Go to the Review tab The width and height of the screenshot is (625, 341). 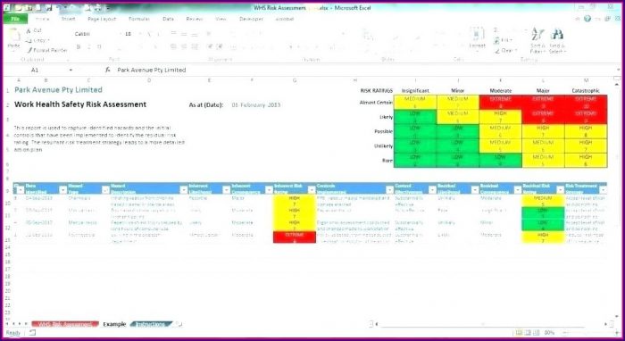click(x=195, y=19)
